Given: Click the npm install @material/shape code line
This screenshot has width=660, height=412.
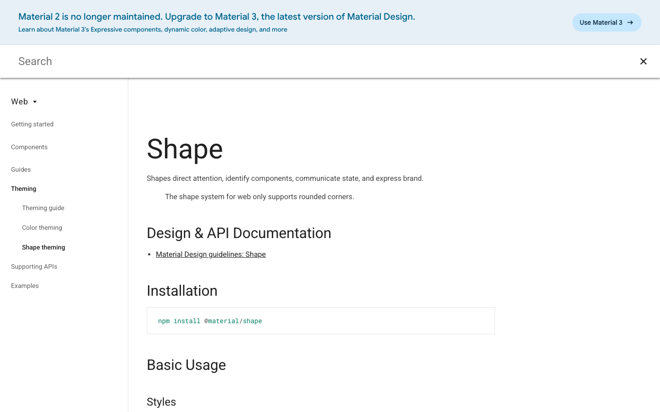Looking at the screenshot, I should pos(210,321).
